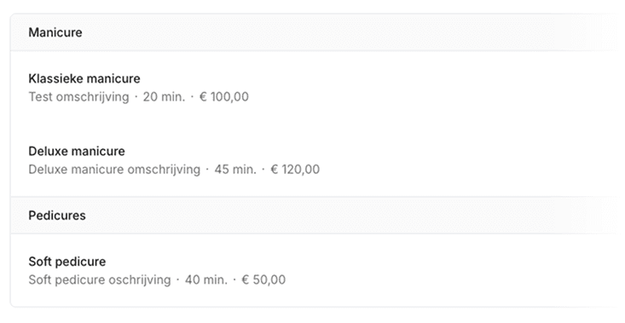
Task: Select the 20 min. duration label
Action: click(x=165, y=97)
